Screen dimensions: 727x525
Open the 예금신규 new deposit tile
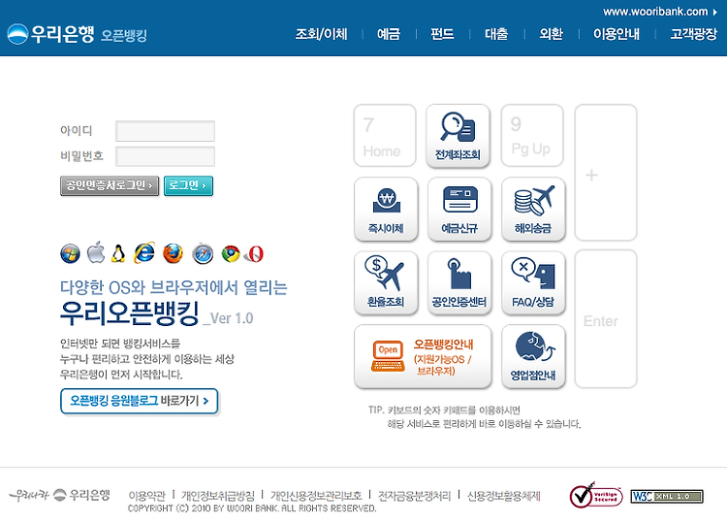pos(459,209)
